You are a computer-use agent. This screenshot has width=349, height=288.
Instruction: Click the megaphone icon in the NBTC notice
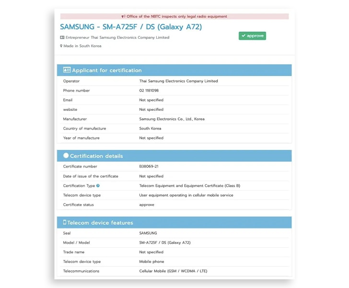coord(123,16)
